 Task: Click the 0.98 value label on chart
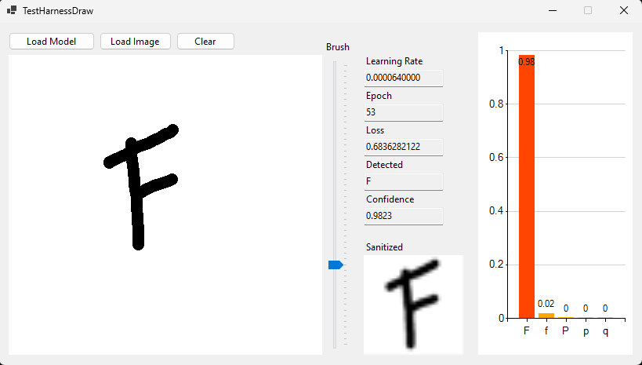[x=527, y=62]
